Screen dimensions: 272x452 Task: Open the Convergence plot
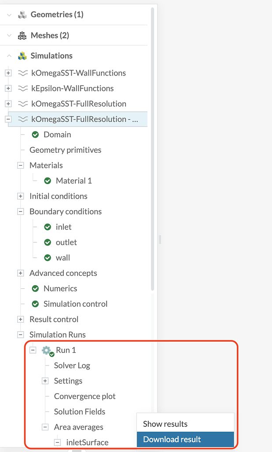pos(85,396)
